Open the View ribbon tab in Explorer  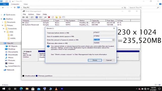coord(26,4)
